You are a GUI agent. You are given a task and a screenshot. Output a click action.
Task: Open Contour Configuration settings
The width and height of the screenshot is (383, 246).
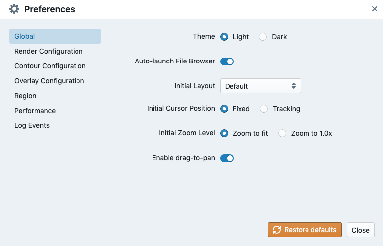pyautogui.click(x=50, y=66)
